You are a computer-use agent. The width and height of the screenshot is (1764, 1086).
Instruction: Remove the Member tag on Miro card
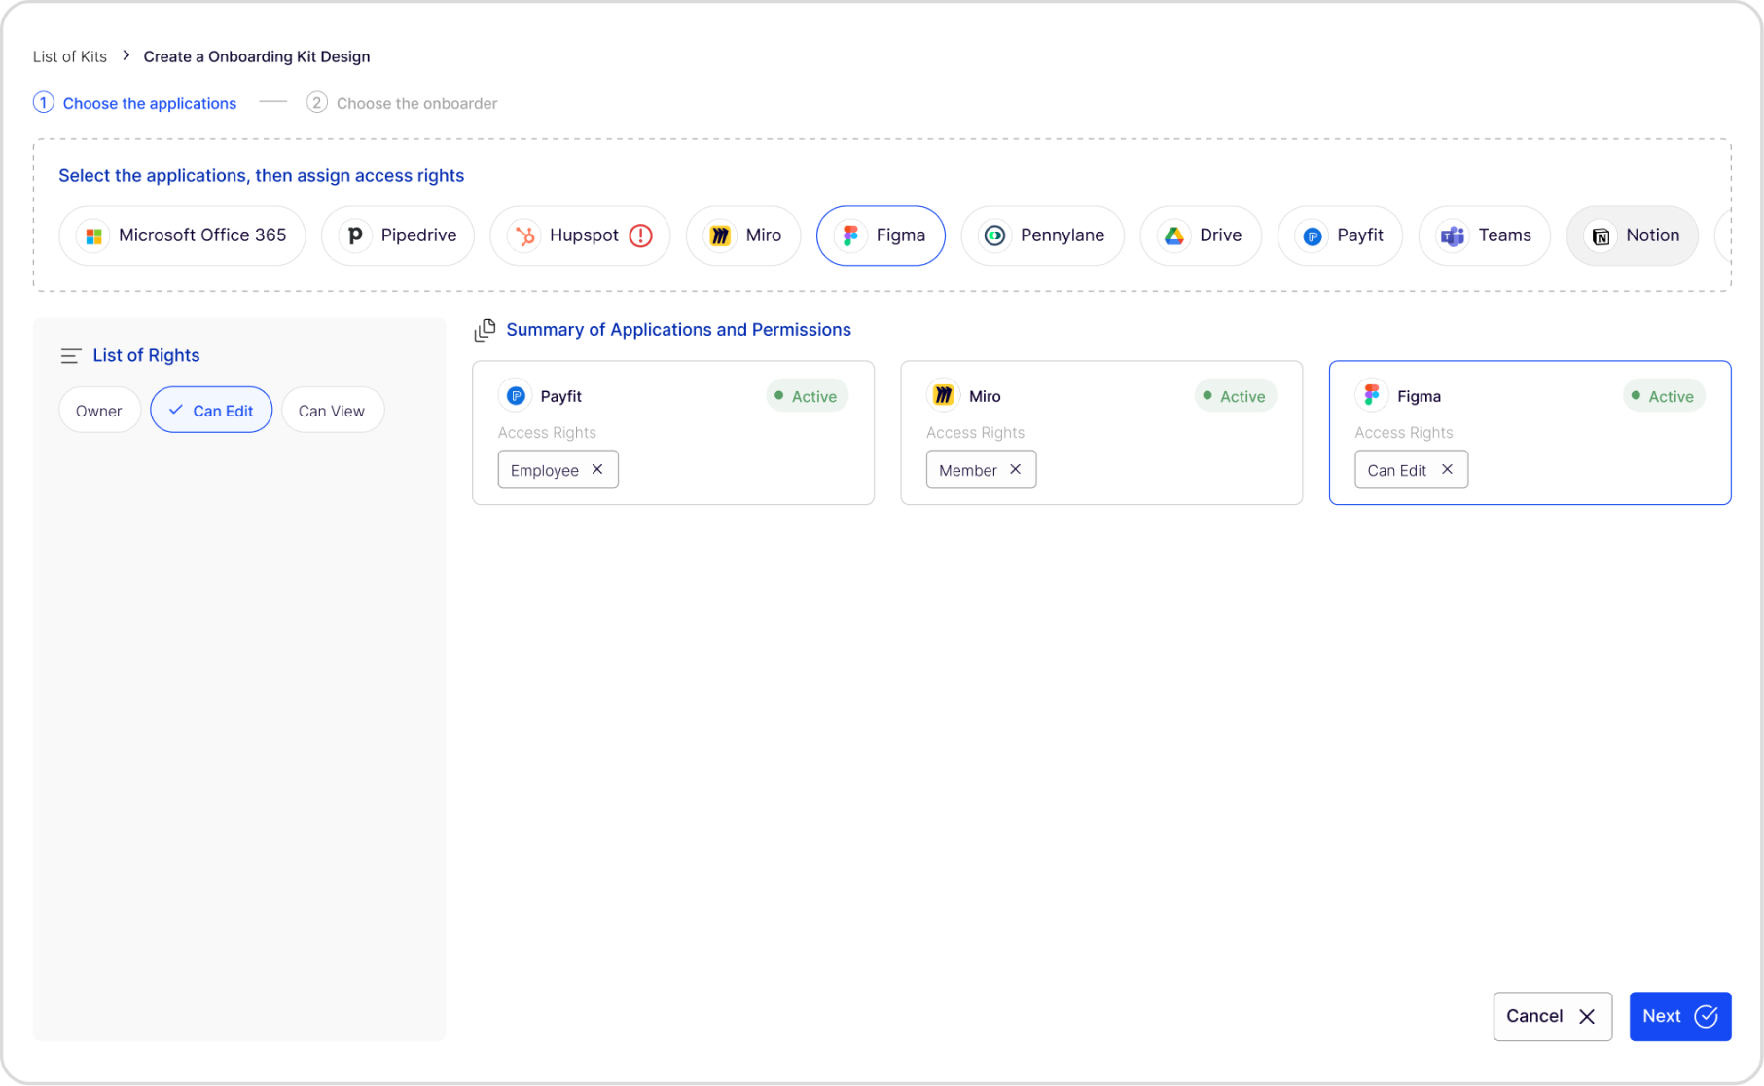(1015, 469)
